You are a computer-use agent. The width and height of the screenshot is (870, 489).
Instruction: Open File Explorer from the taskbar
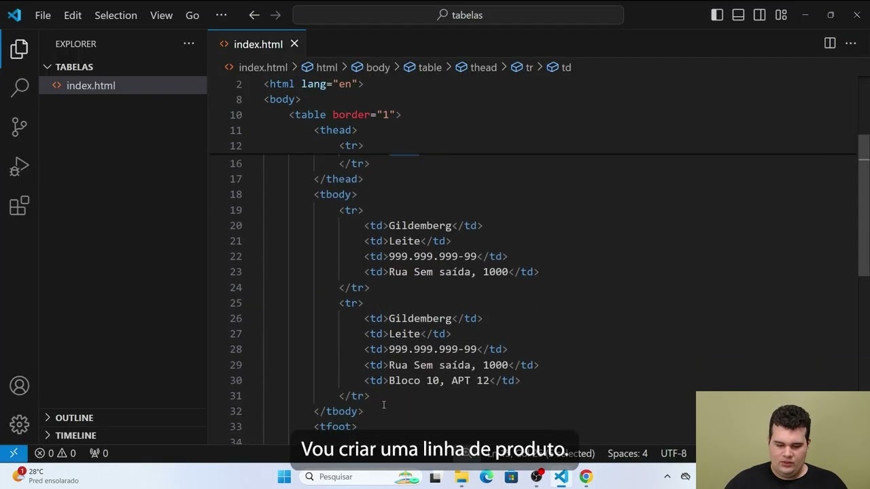coord(462,477)
